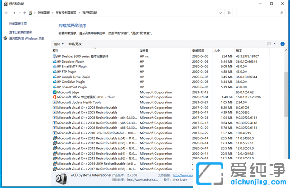Click the http://www.acdsee.c... help link text
This screenshot has width=290, height=188.
click(142, 180)
